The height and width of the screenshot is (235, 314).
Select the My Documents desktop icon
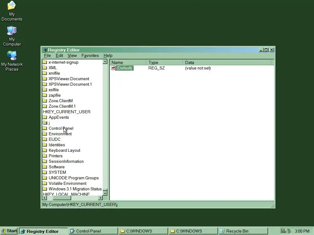[x=12, y=11]
